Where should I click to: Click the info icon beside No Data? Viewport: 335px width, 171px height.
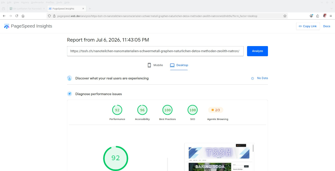click(x=252, y=78)
